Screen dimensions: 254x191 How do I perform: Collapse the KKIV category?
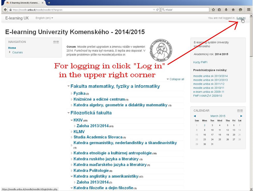72,120
